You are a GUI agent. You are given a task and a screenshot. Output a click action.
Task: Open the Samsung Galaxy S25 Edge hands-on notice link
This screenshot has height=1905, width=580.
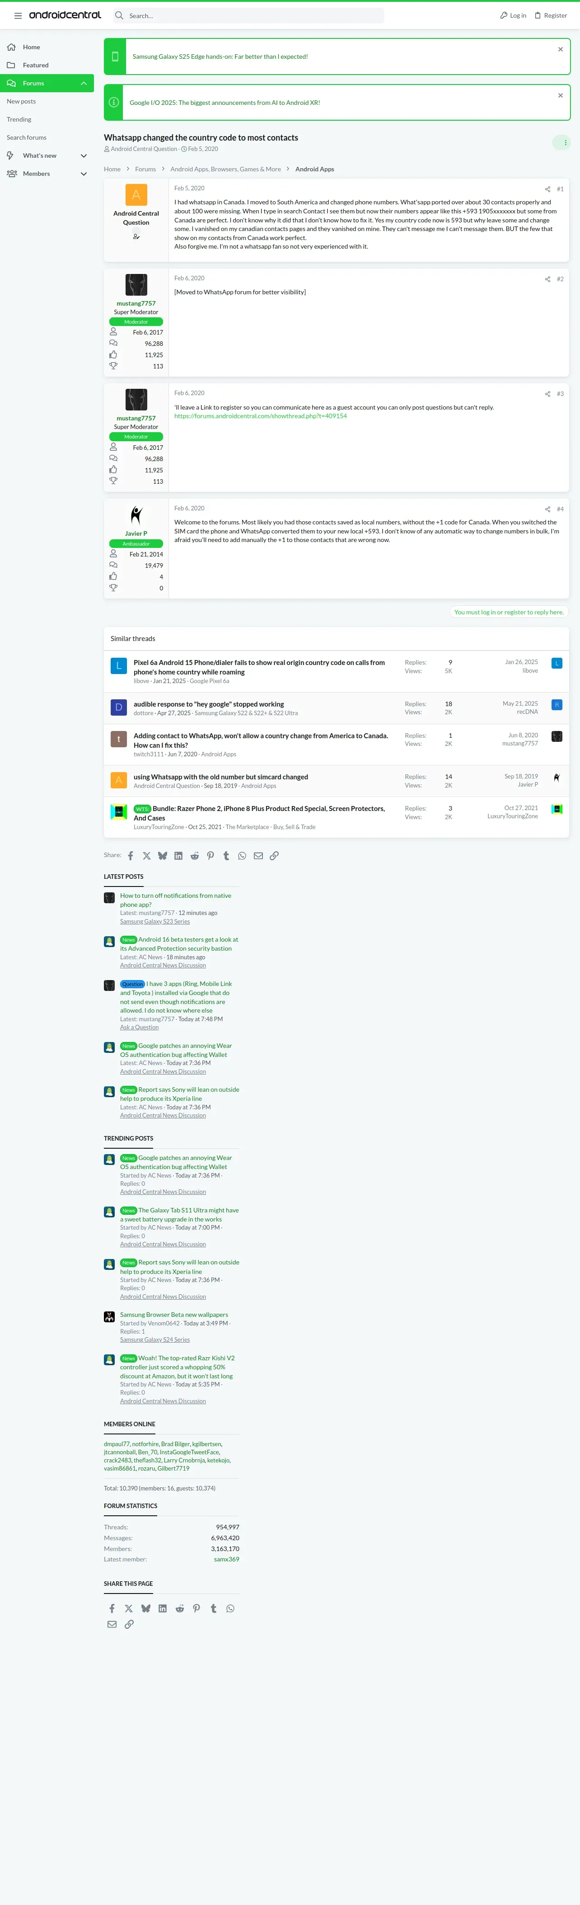(220, 57)
